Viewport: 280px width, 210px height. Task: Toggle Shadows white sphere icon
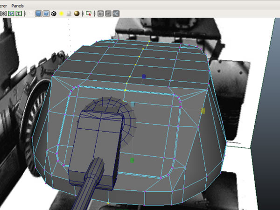[x=69, y=14]
